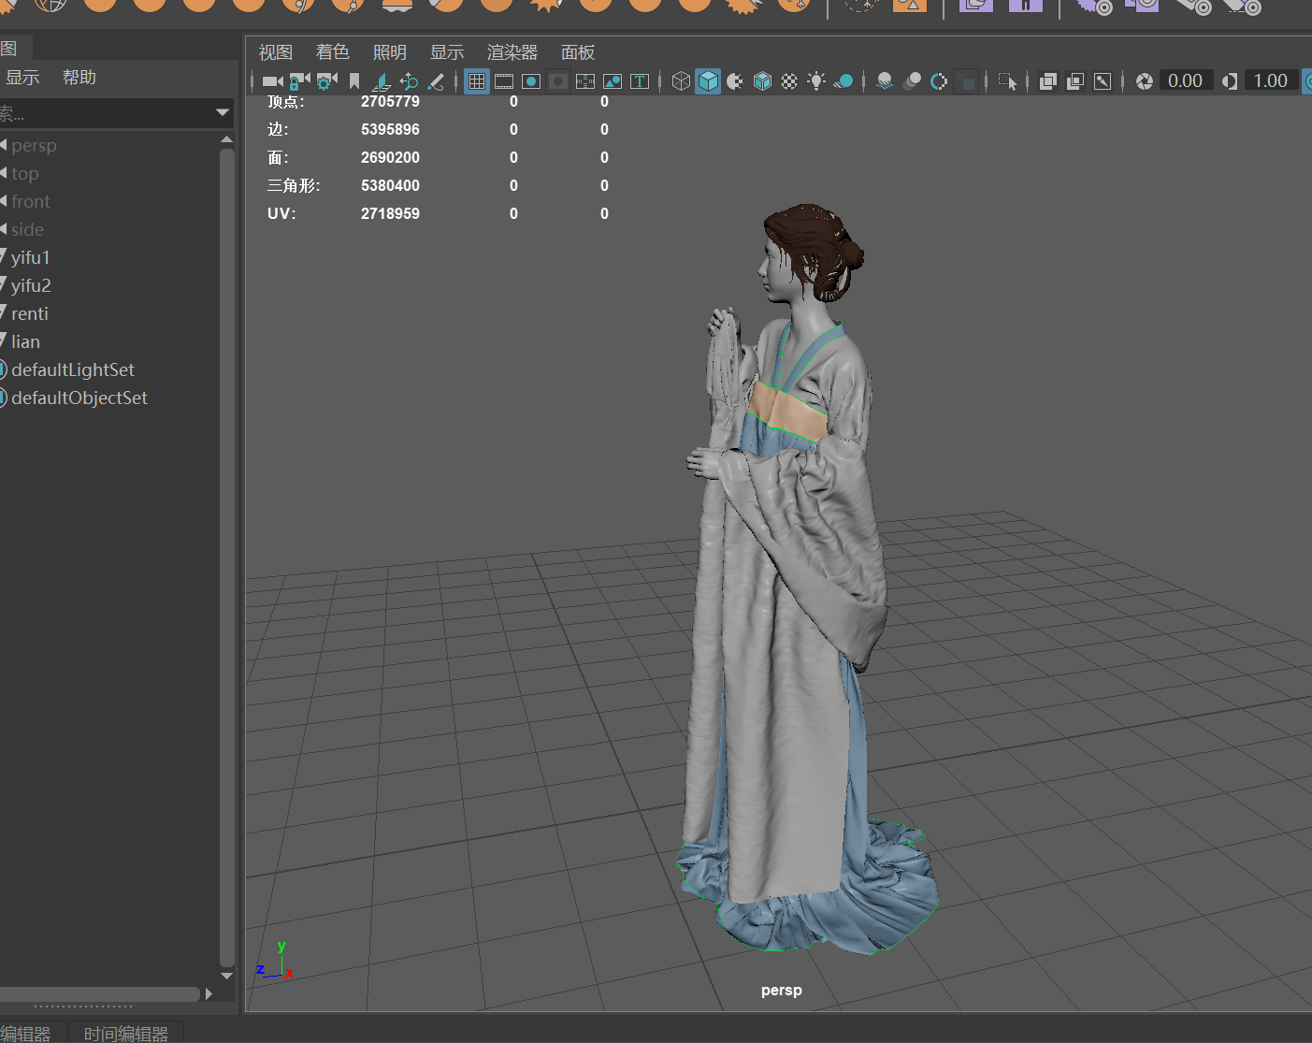Click the 顶点 count value 2705779

pos(390,101)
